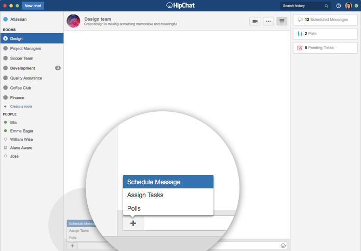Open chat with Mia
This screenshot has height=251, width=361.
pyautogui.click(x=32, y=123)
